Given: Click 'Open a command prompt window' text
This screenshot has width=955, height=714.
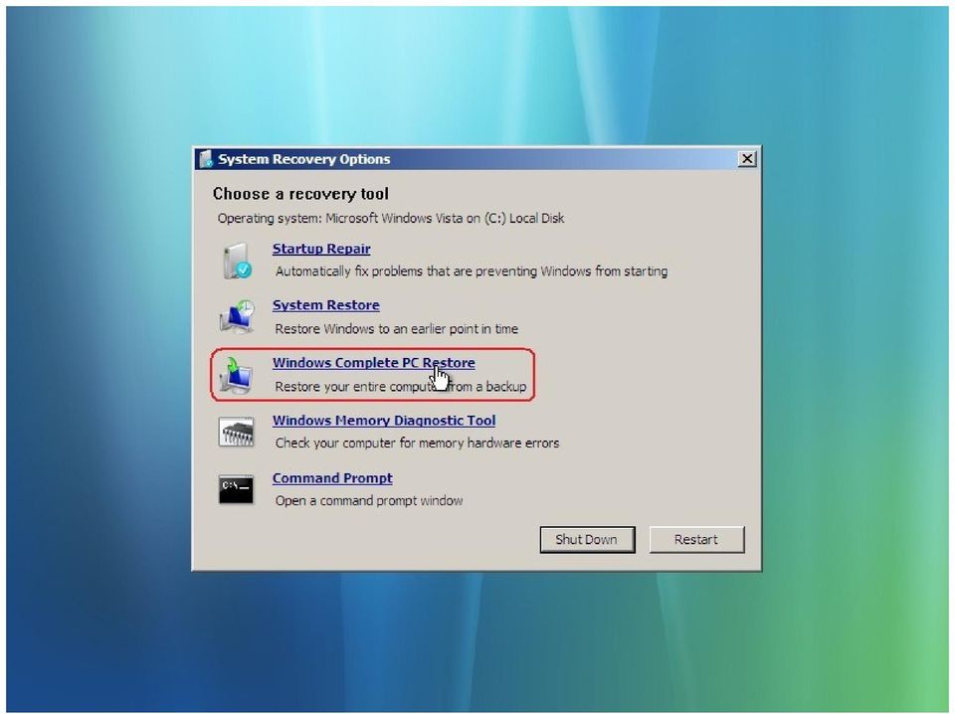Looking at the screenshot, I should click(369, 500).
